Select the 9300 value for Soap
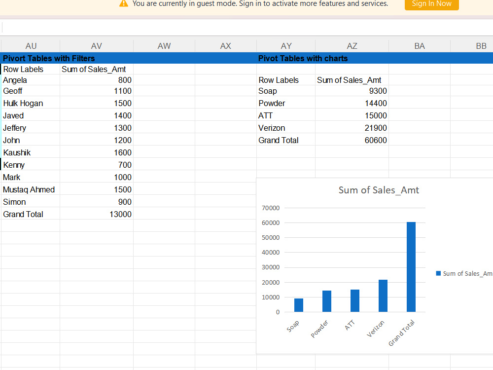Viewport: 493px width, 370px height. pyautogui.click(x=352, y=91)
